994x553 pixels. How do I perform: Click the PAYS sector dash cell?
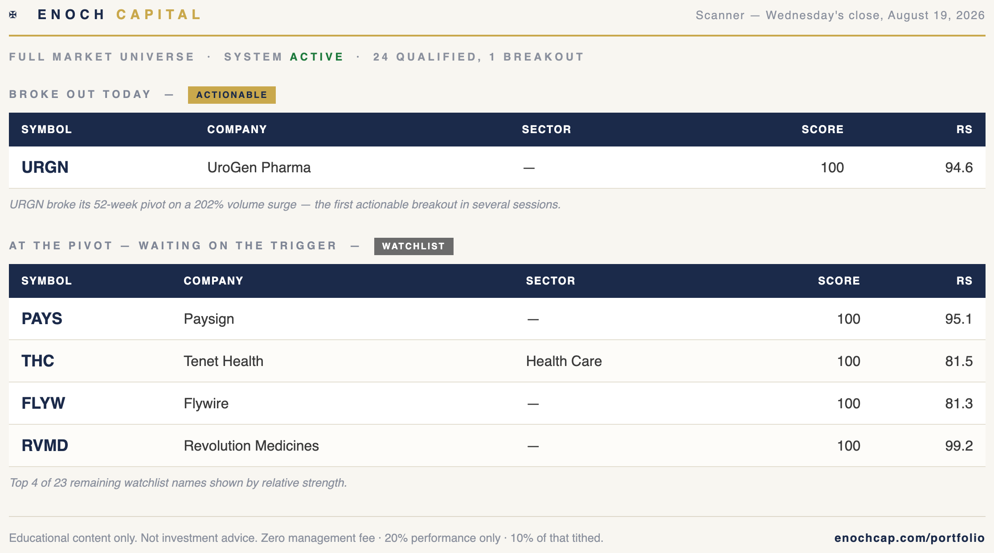[533, 319]
